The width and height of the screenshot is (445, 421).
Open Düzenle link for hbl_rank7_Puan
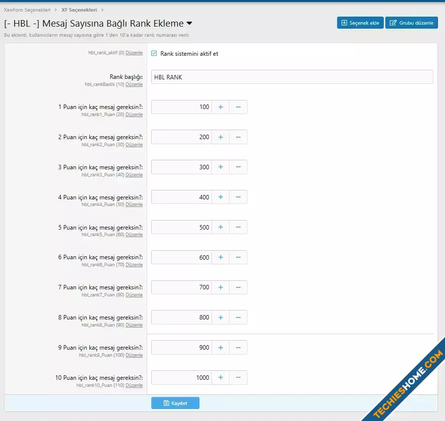[134, 295]
